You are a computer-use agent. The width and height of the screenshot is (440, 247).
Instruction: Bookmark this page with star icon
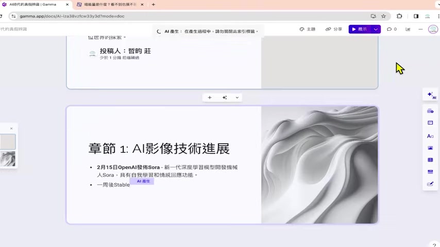pos(383,16)
